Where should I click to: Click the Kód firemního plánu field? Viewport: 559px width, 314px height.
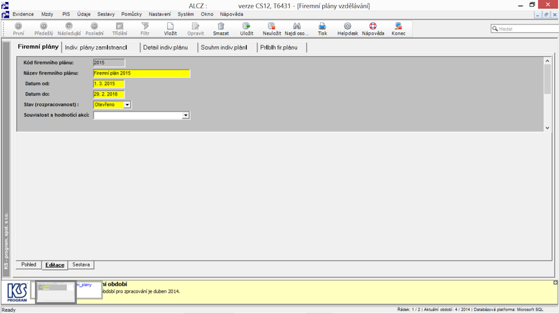109,63
